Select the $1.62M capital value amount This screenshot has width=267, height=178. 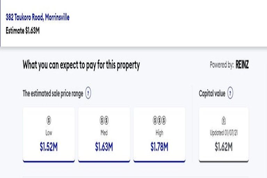[x=224, y=147]
